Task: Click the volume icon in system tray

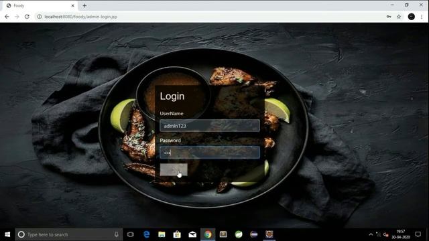Action: pyautogui.click(x=386, y=234)
